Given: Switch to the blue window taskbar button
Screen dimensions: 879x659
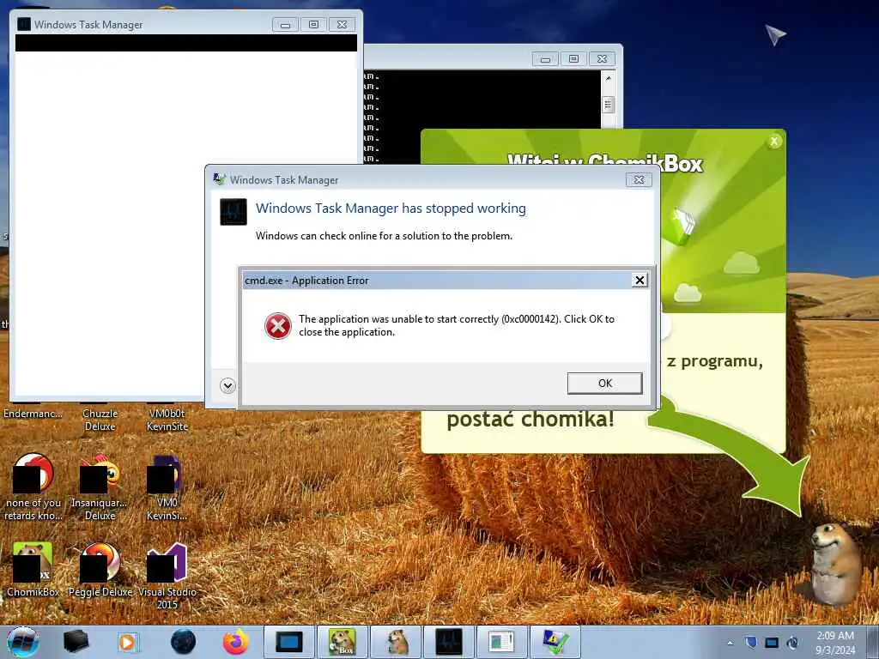Looking at the screenshot, I should 288,642.
